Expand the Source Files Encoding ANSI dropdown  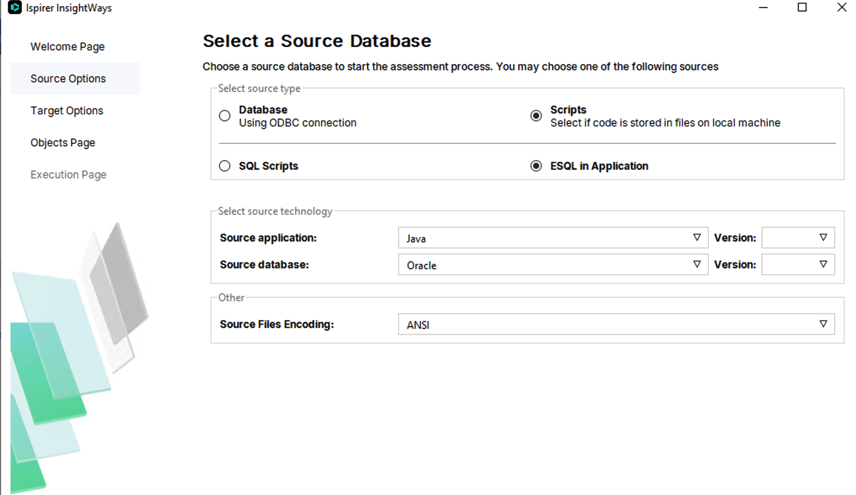click(x=616, y=325)
